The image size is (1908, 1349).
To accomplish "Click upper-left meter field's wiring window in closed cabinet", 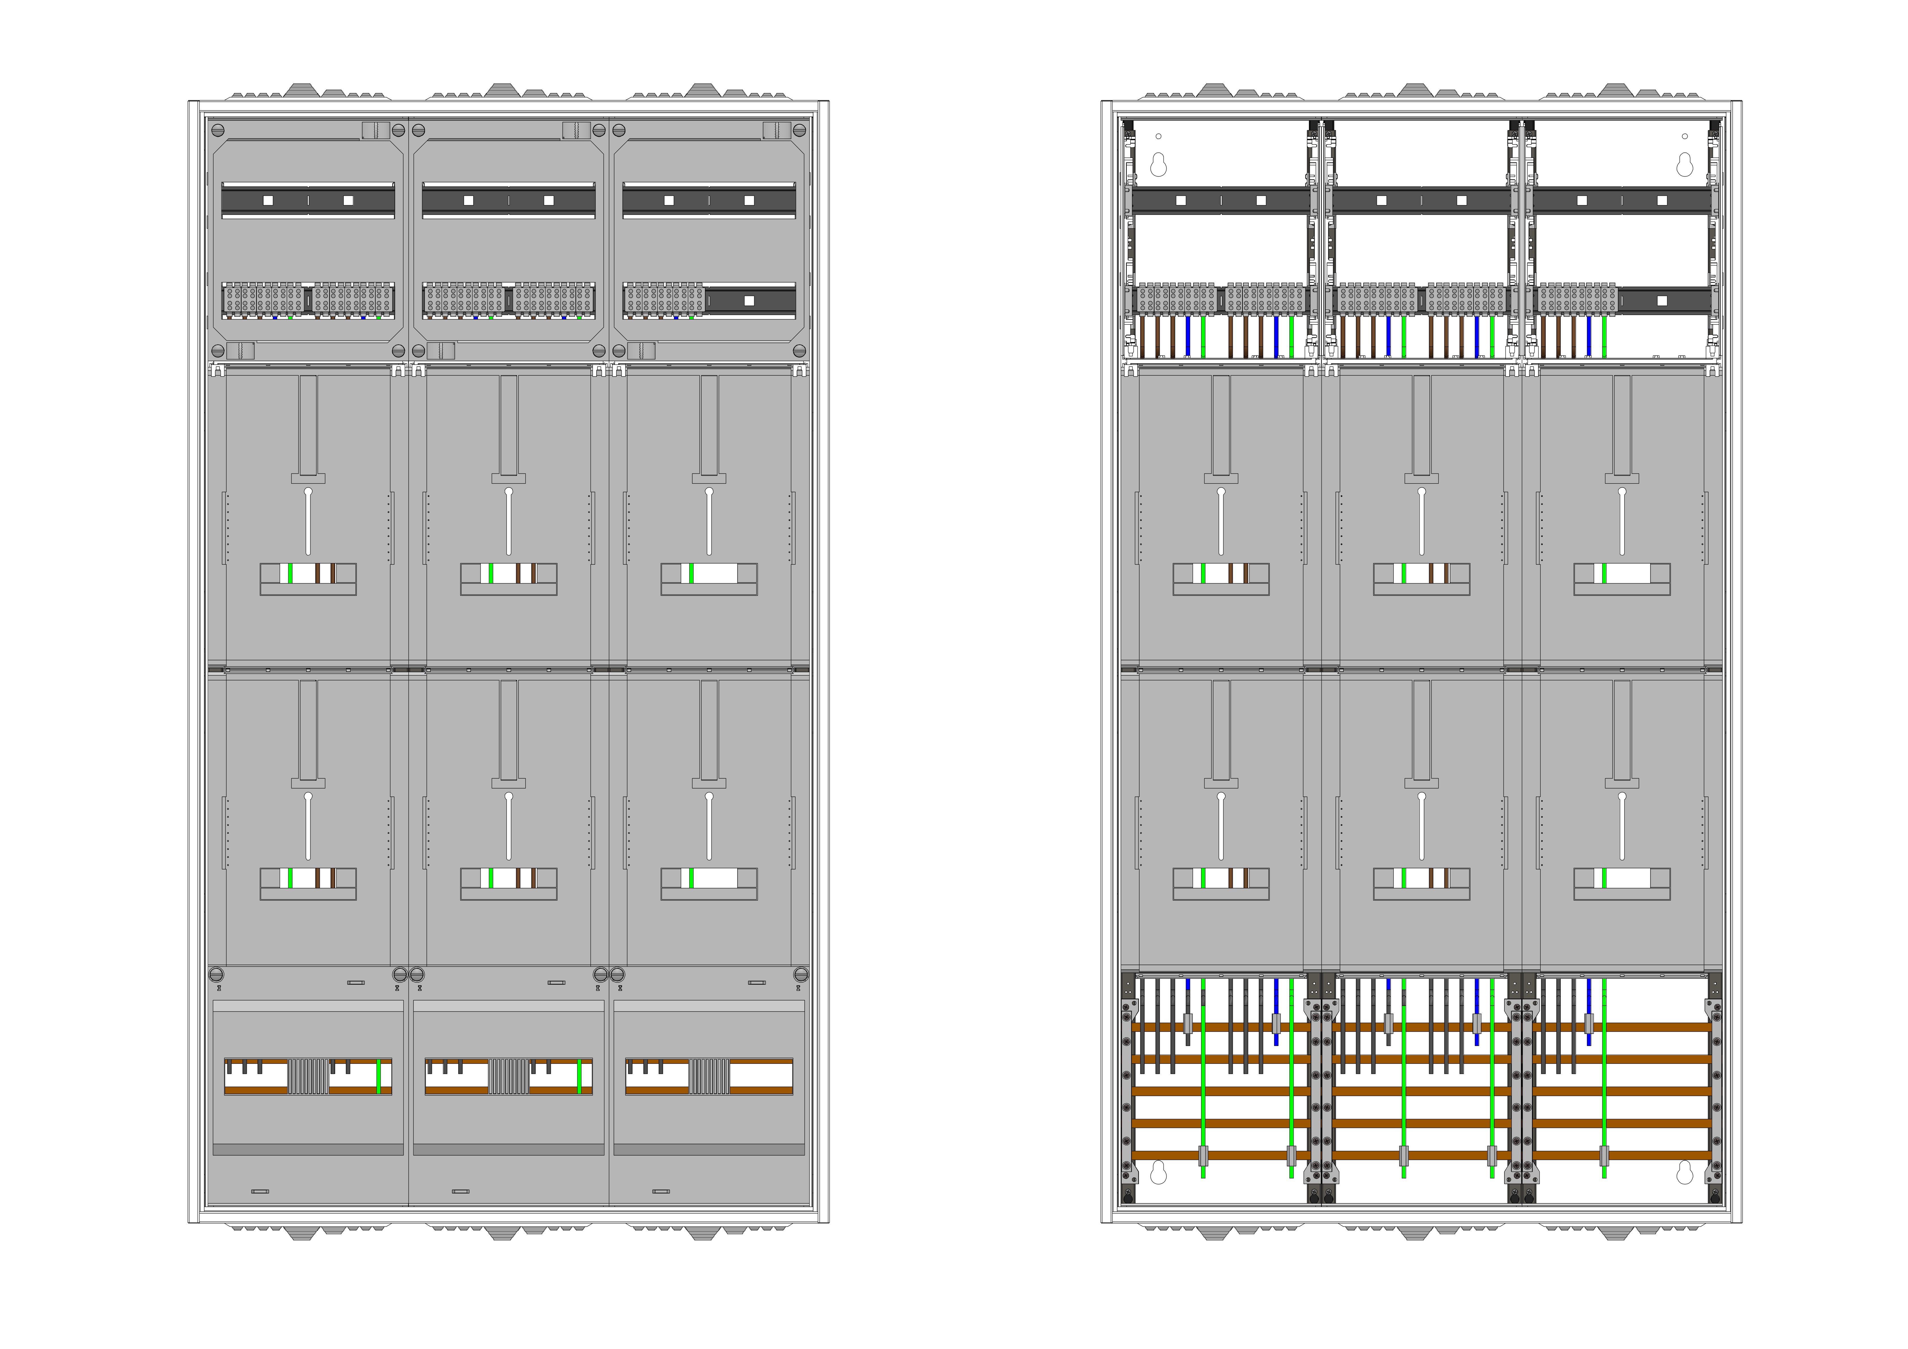I will pos(308,573).
